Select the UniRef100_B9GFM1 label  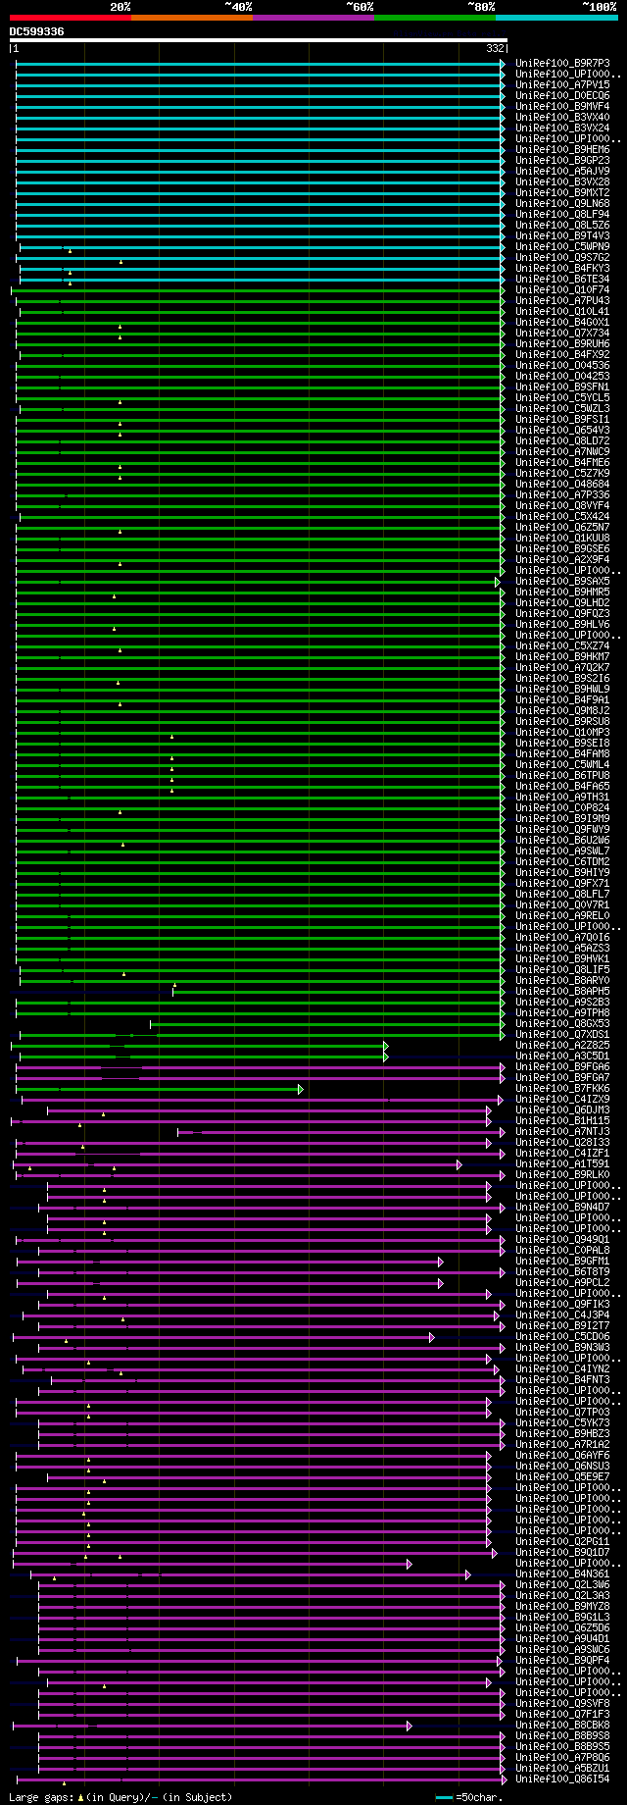click(x=563, y=1261)
